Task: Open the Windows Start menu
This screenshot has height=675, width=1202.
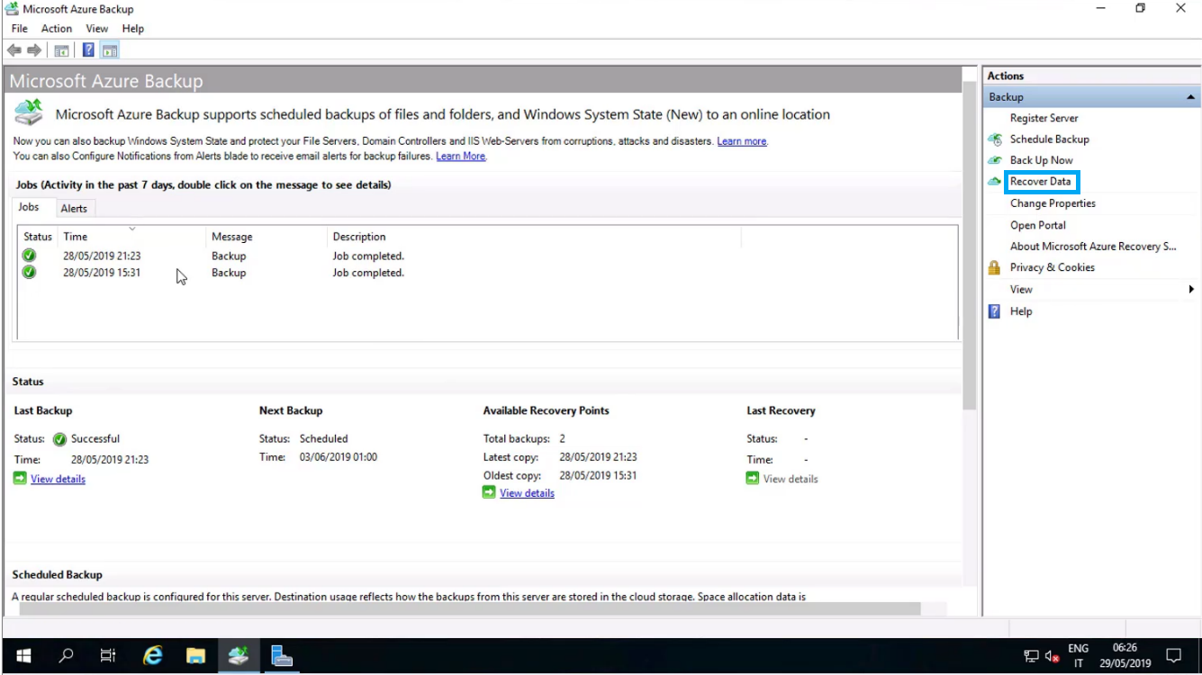Action: 23,656
